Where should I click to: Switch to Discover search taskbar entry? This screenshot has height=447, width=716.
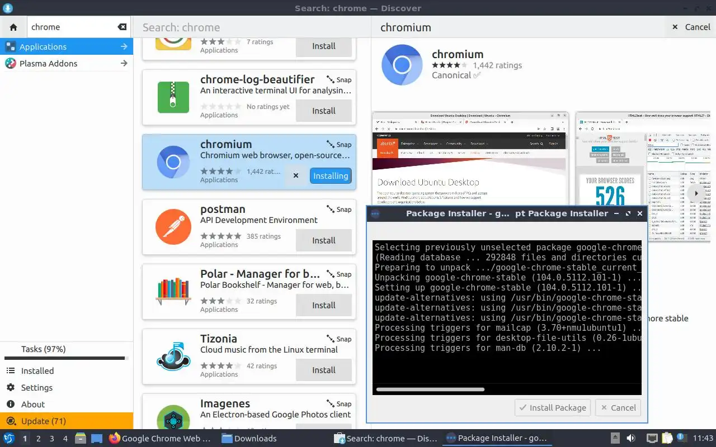pos(385,438)
